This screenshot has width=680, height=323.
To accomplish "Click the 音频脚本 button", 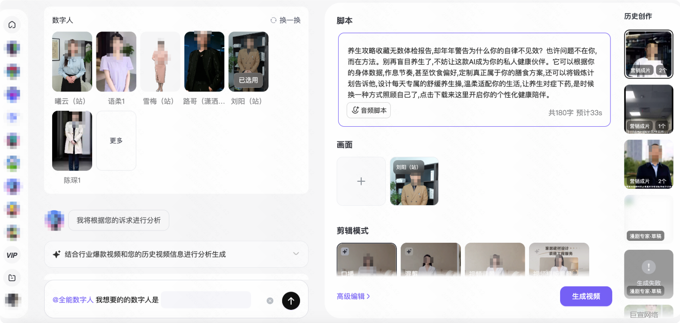I will coord(369,110).
